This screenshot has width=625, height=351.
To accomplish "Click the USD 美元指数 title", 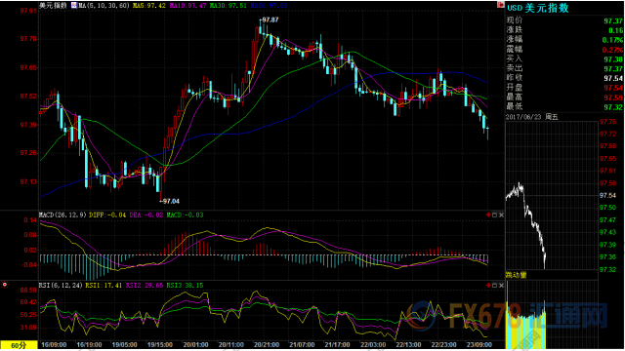I will (538, 8).
